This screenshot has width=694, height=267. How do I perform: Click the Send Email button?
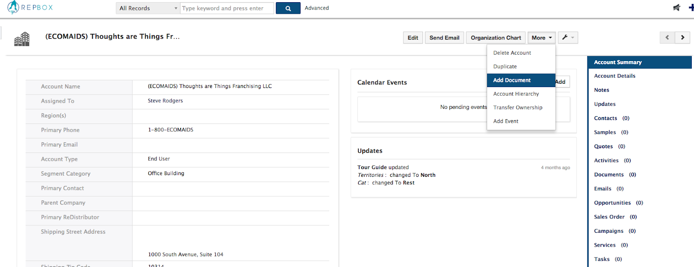coord(445,38)
